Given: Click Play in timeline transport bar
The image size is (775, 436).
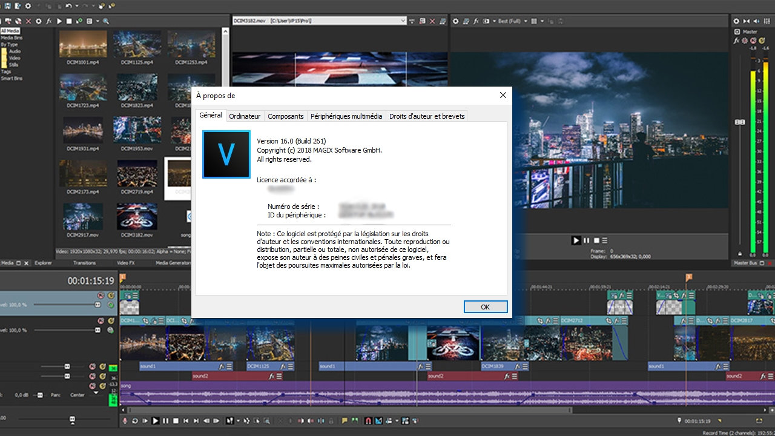Looking at the screenshot, I should tap(156, 421).
